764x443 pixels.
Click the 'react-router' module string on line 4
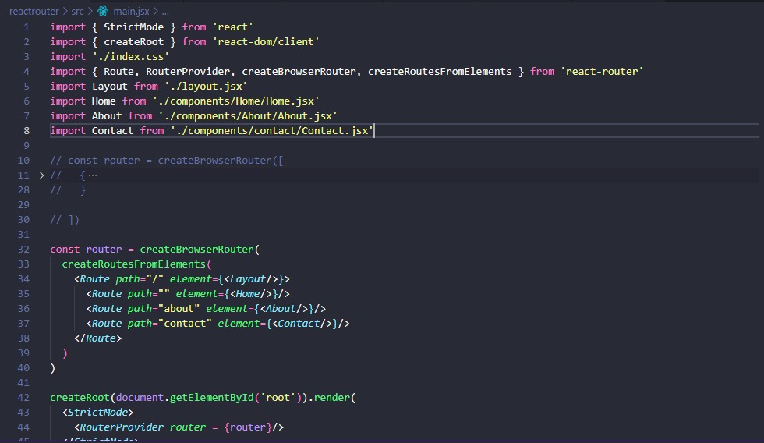[x=601, y=72]
